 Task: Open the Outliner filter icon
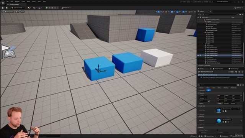[x=199, y=15]
